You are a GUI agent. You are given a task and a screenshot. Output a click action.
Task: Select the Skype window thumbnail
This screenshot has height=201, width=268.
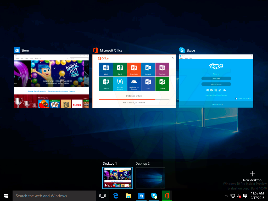(x=216, y=81)
